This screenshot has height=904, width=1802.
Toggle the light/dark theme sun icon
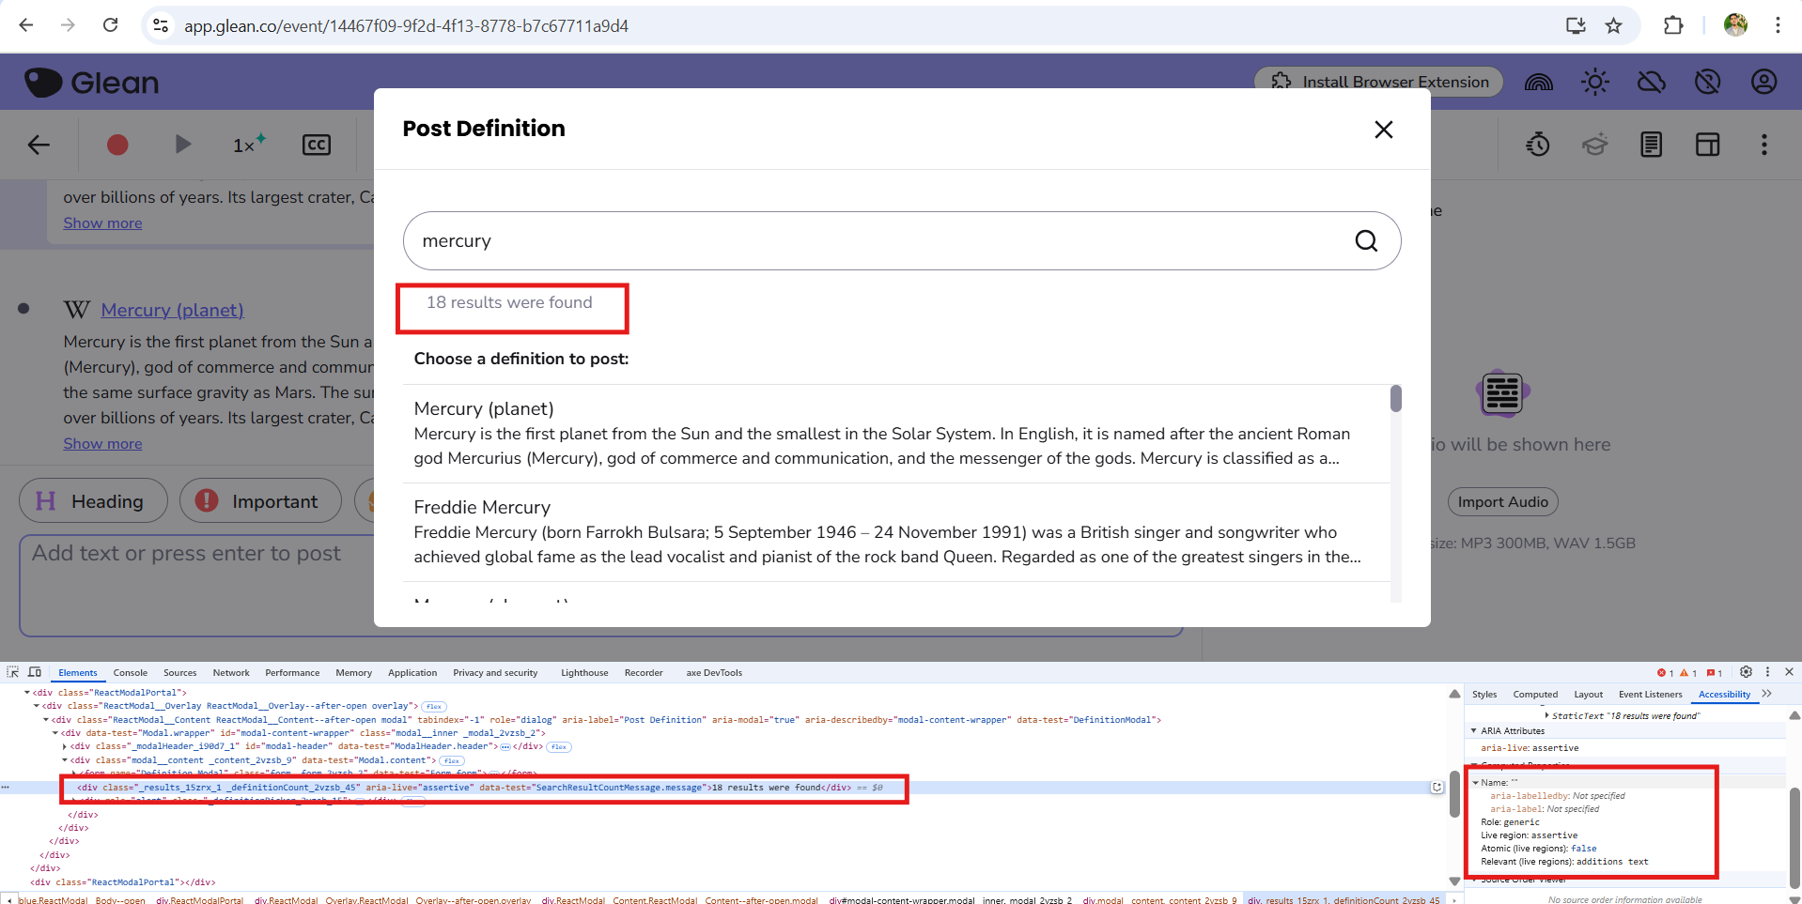click(1594, 83)
